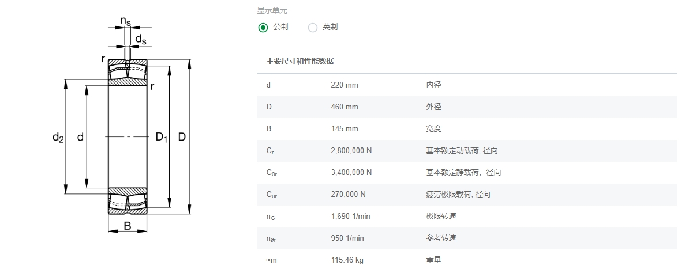Click the 220 mm inner diameter value
Screen dimensions: 685x277
click(x=345, y=85)
